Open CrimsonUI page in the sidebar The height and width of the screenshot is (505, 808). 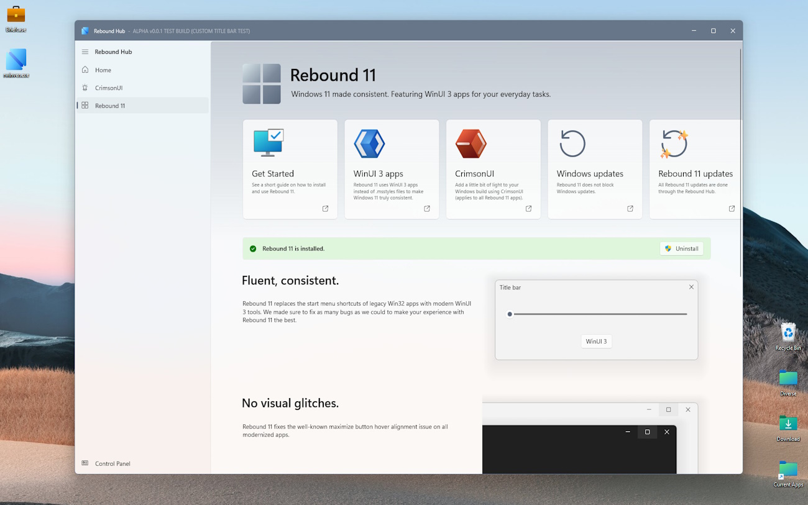[x=142, y=88]
